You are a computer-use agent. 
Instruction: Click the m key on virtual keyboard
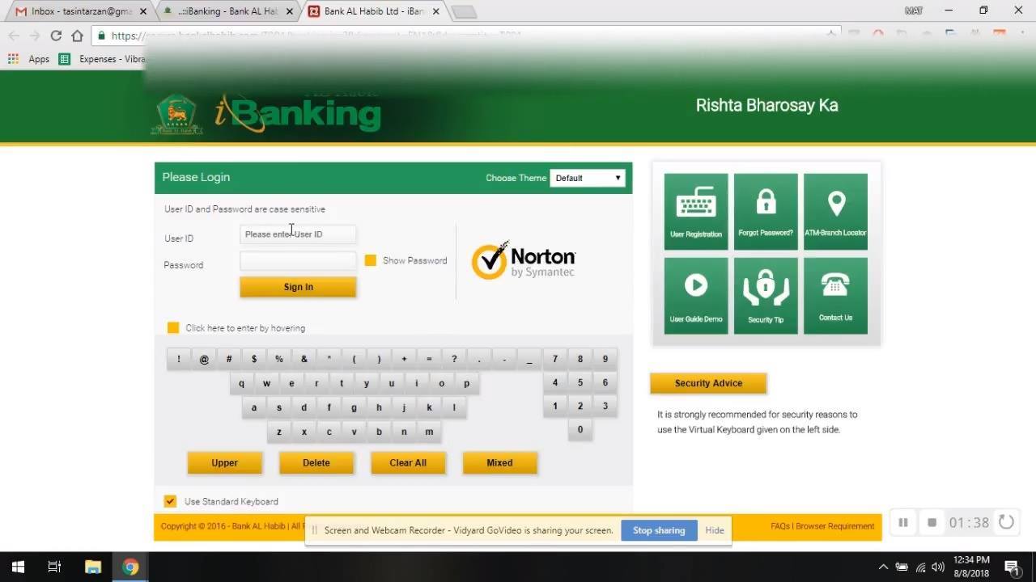click(429, 432)
